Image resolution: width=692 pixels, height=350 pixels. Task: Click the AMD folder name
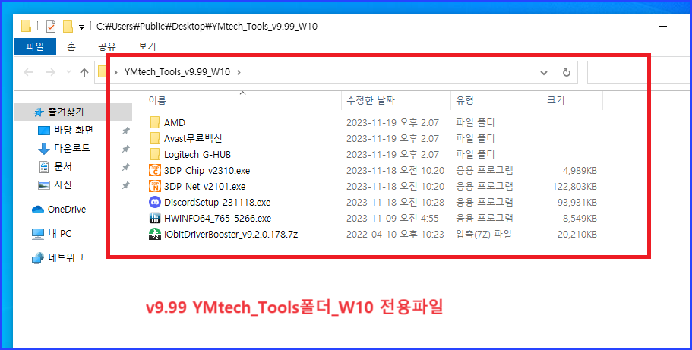coord(174,122)
